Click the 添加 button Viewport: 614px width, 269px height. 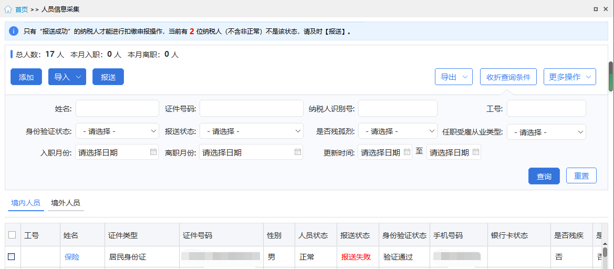(x=26, y=77)
